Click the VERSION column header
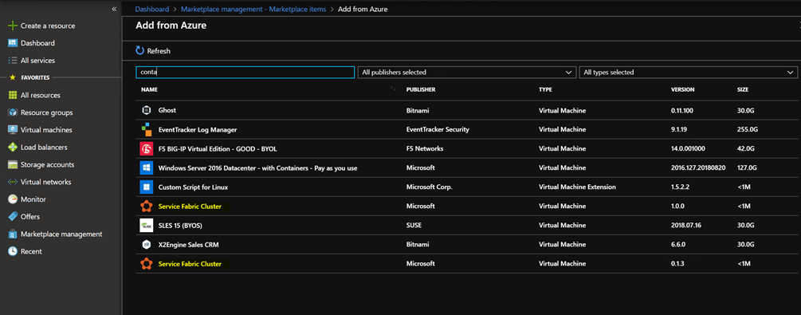Screen dimensions: 801x315 [x=682, y=89]
